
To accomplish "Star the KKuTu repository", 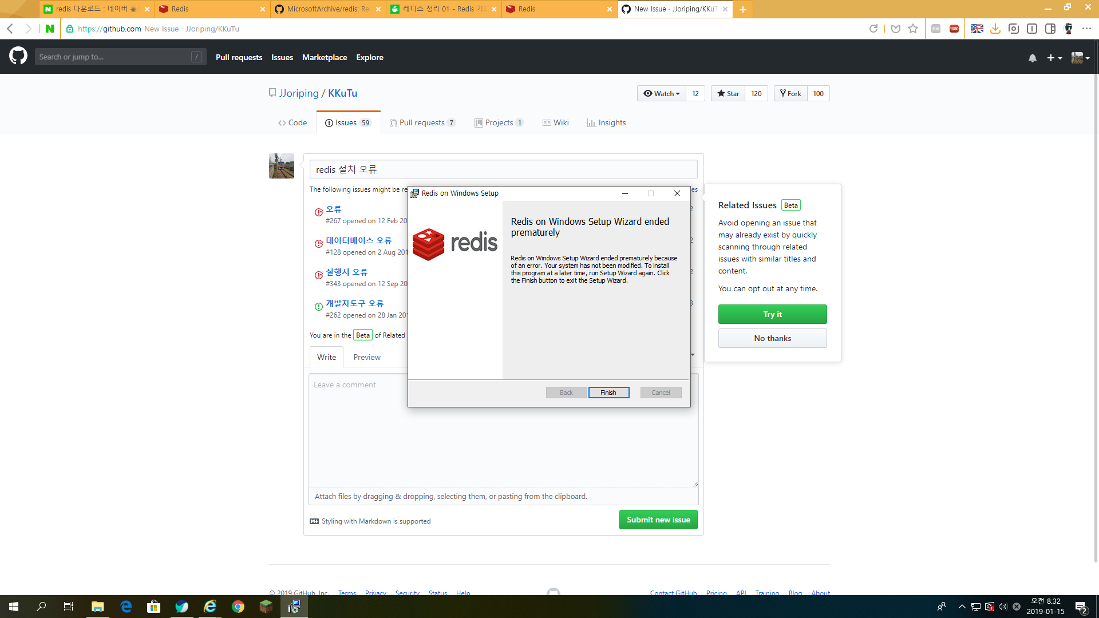I will pos(728,93).
